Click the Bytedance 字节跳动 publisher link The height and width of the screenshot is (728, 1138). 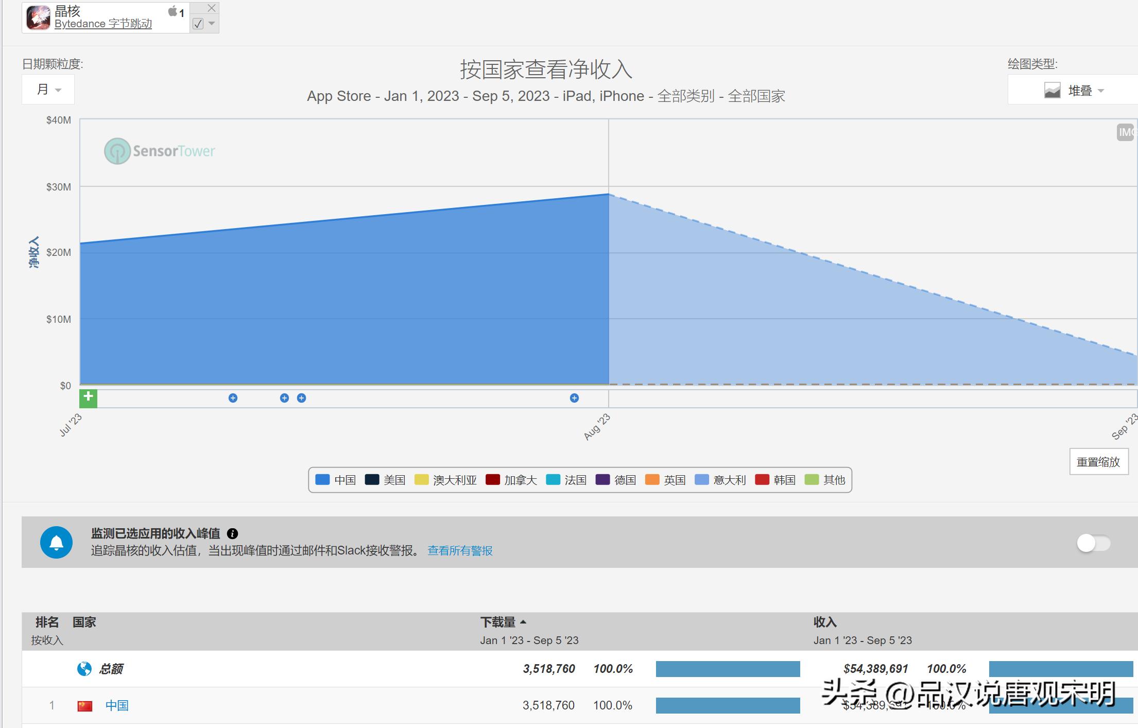pos(102,23)
